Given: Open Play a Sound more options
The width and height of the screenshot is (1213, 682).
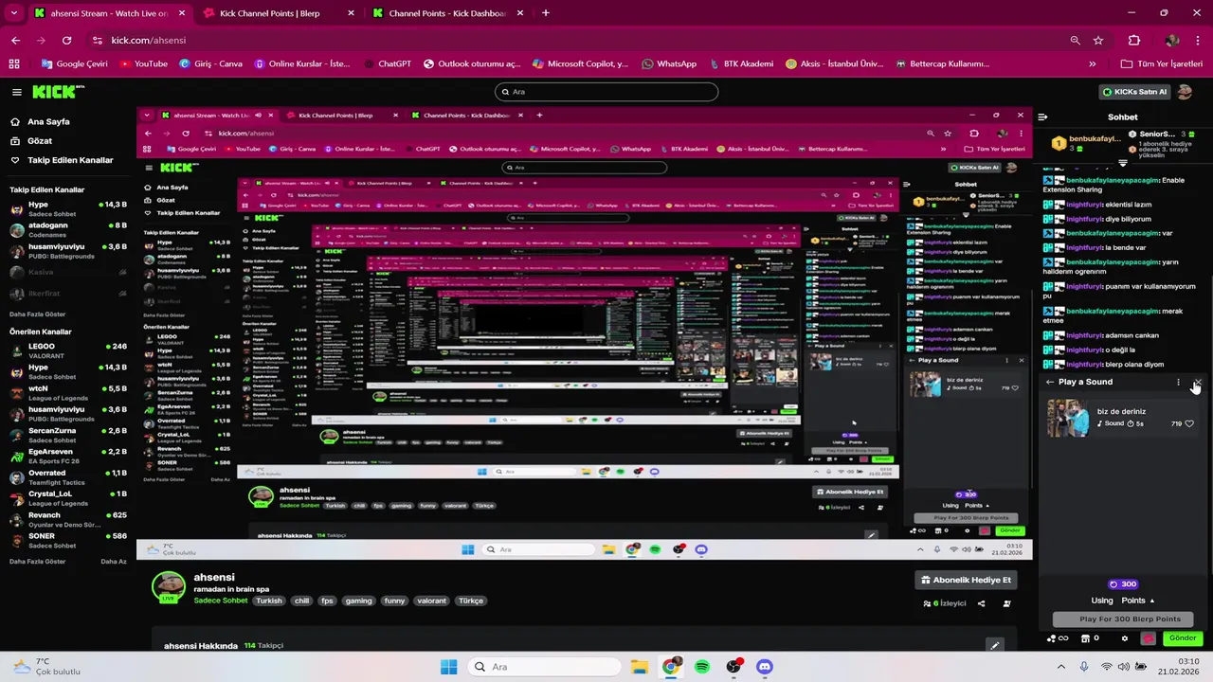Looking at the screenshot, I should point(1178,383).
